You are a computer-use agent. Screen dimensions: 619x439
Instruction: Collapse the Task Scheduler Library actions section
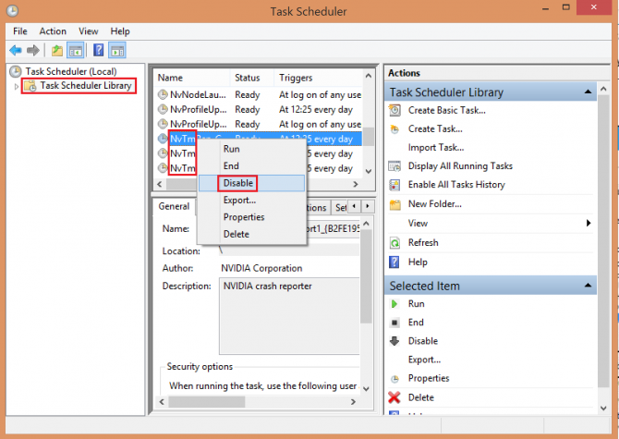pos(588,91)
